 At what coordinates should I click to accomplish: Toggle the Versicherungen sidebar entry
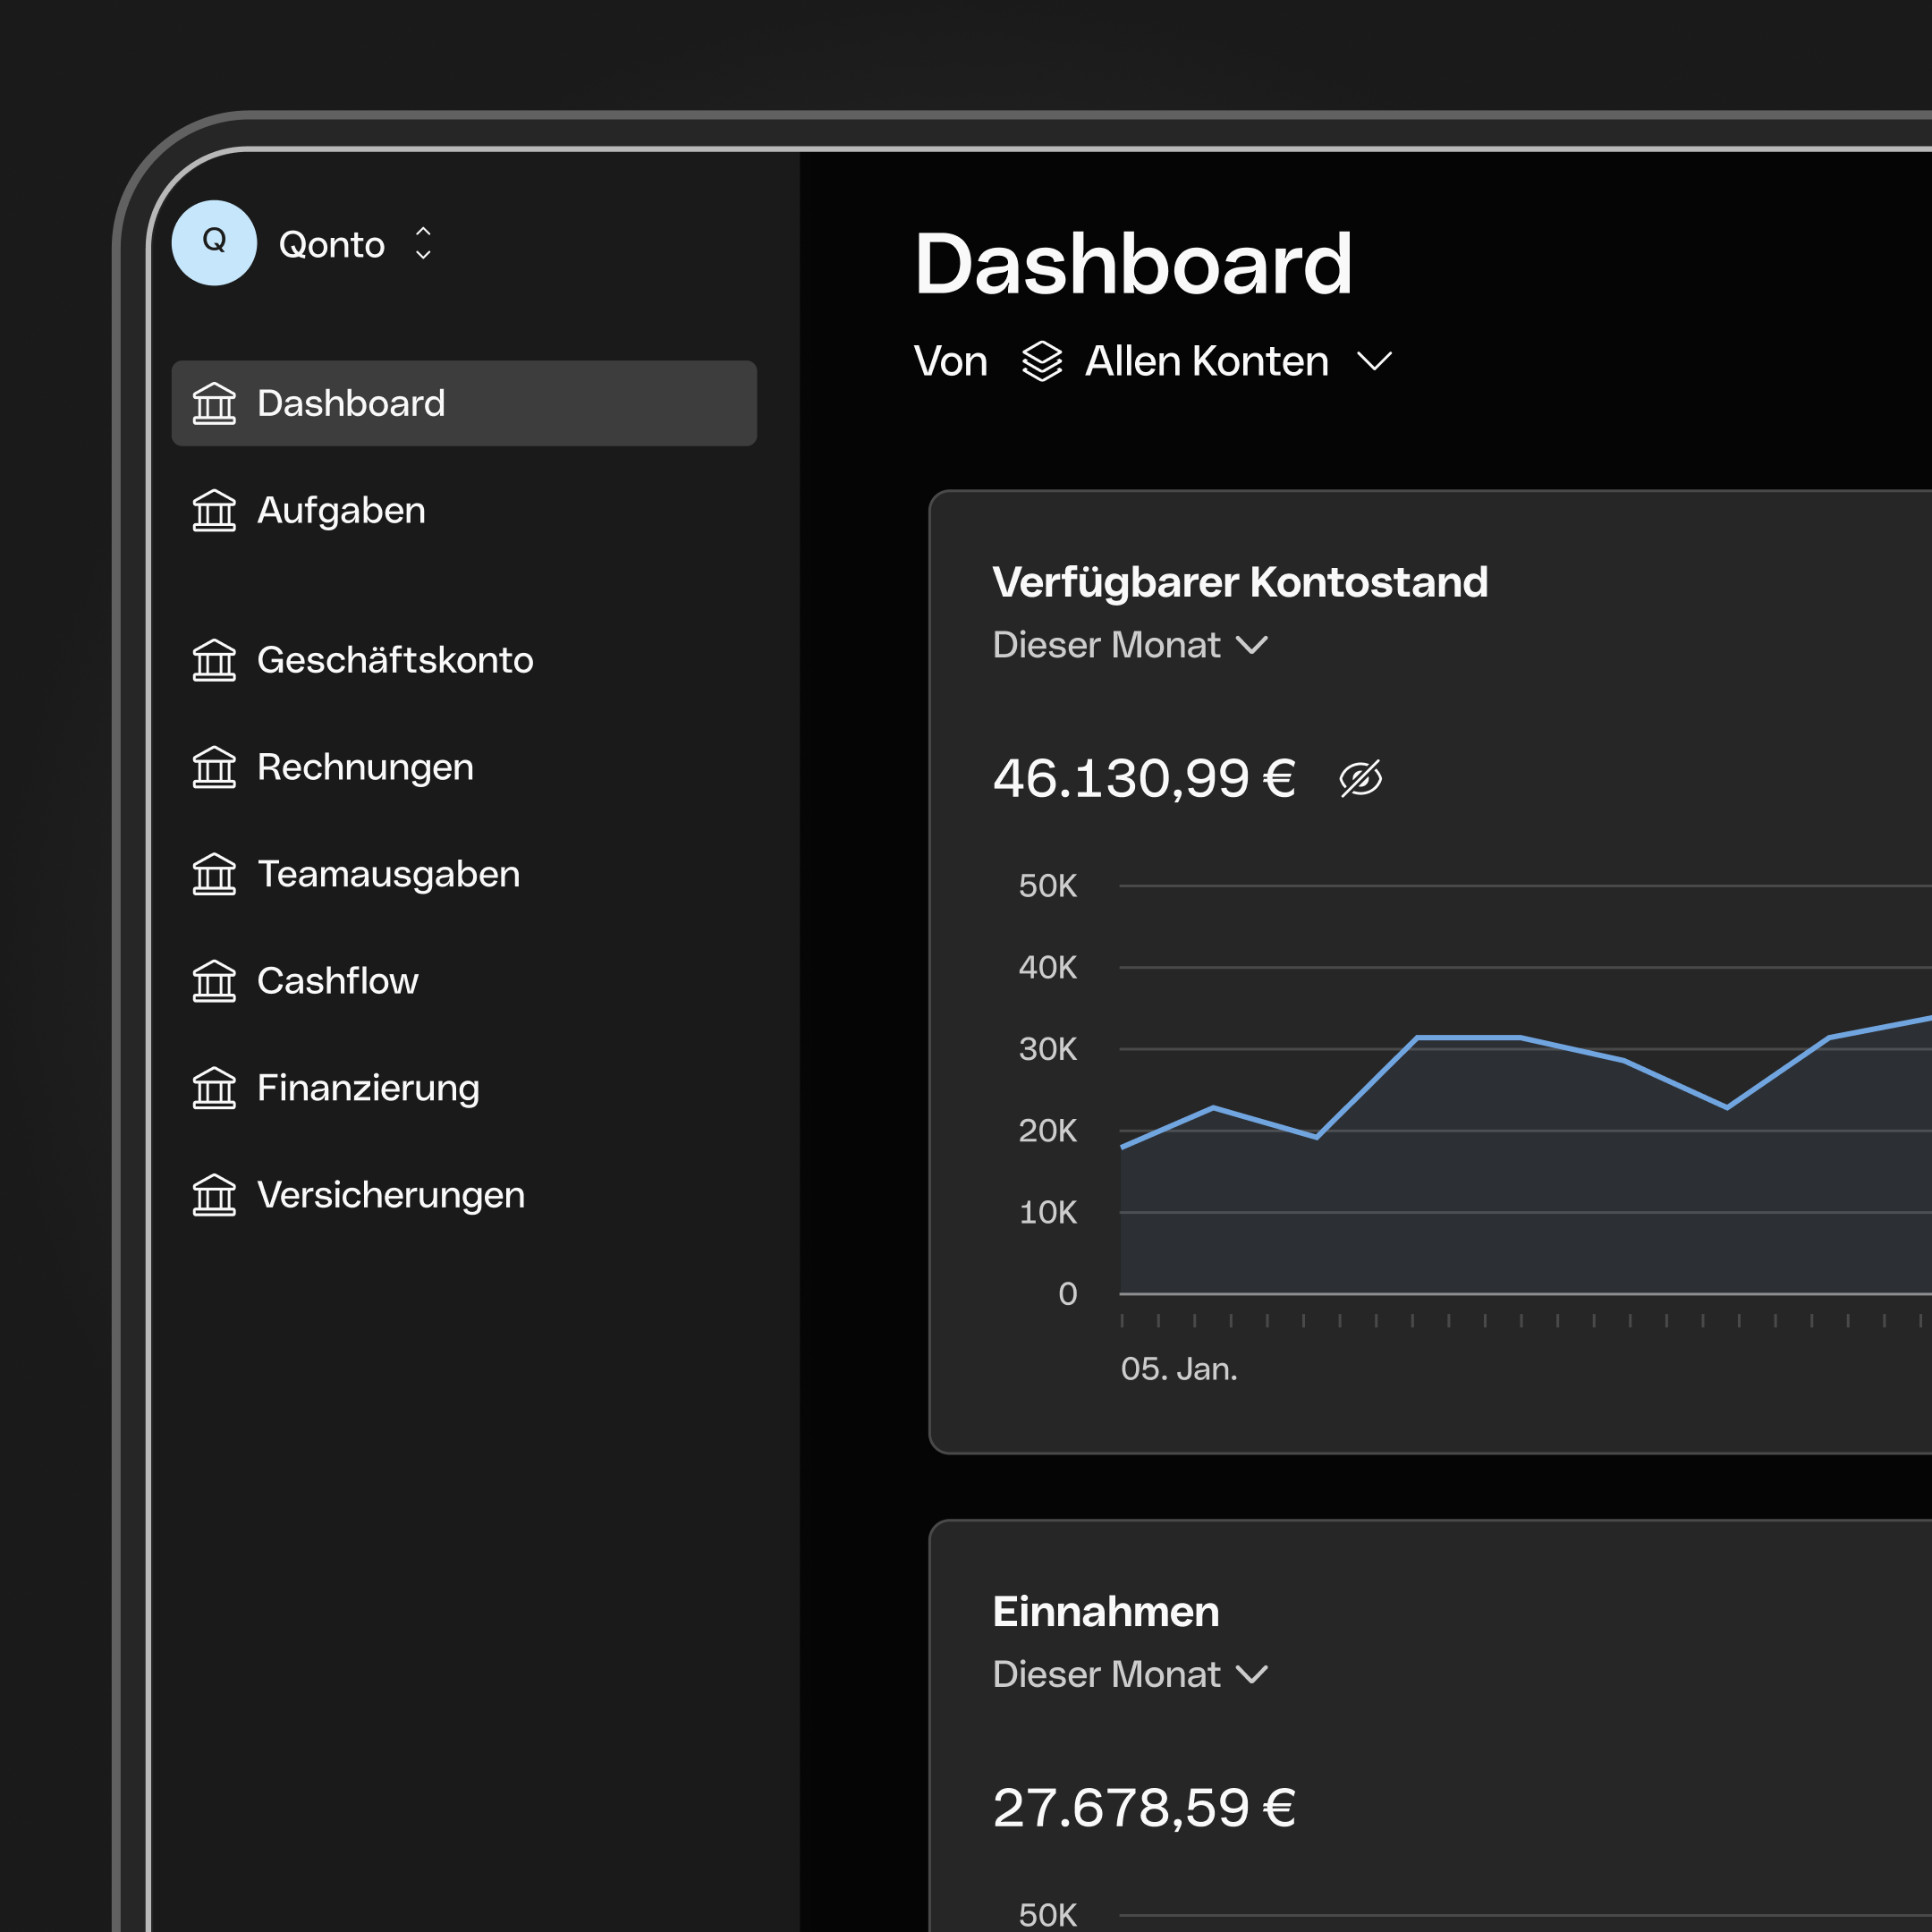390,1196
